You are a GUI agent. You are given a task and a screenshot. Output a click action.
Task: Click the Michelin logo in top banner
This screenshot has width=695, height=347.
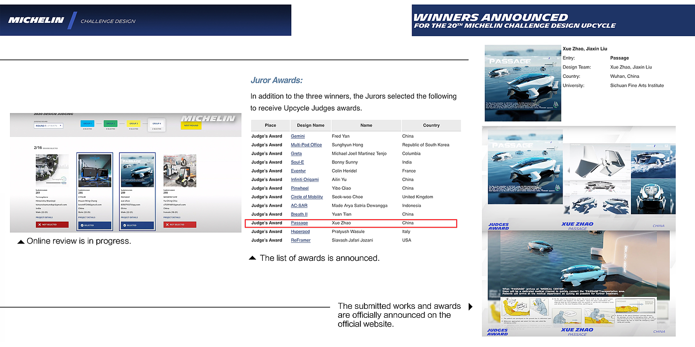[x=36, y=20]
